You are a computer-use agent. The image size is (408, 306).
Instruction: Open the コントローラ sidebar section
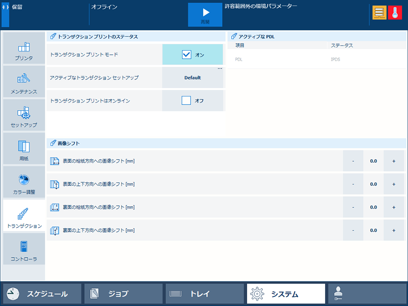(24, 249)
